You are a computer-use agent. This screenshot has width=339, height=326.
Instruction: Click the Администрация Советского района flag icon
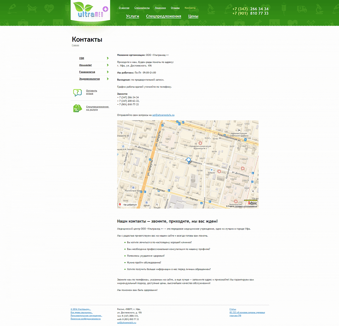(239, 130)
